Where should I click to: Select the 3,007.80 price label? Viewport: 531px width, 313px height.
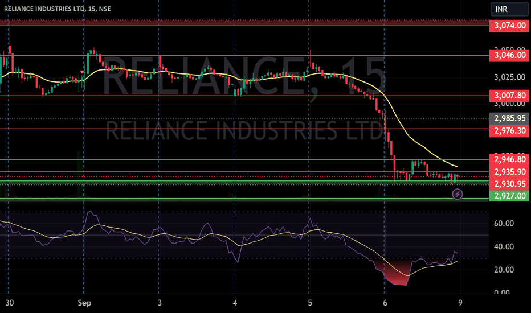tap(509, 96)
